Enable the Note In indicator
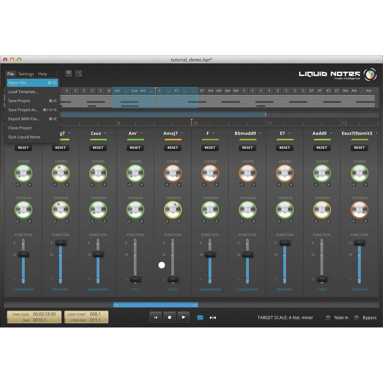This screenshot has height=383, width=383. tap(328, 318)
